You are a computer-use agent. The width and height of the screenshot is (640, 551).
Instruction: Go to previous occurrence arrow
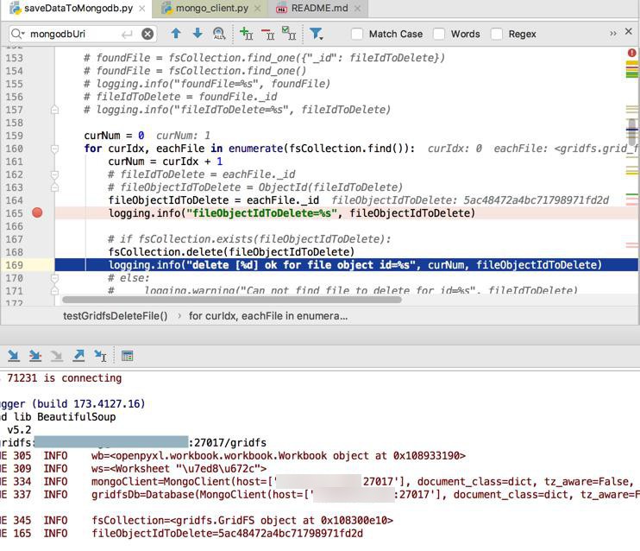pos(176,34)
